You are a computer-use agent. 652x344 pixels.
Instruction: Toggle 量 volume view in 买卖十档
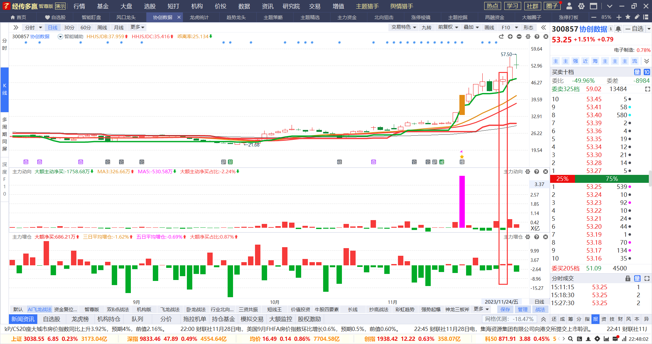637,72
